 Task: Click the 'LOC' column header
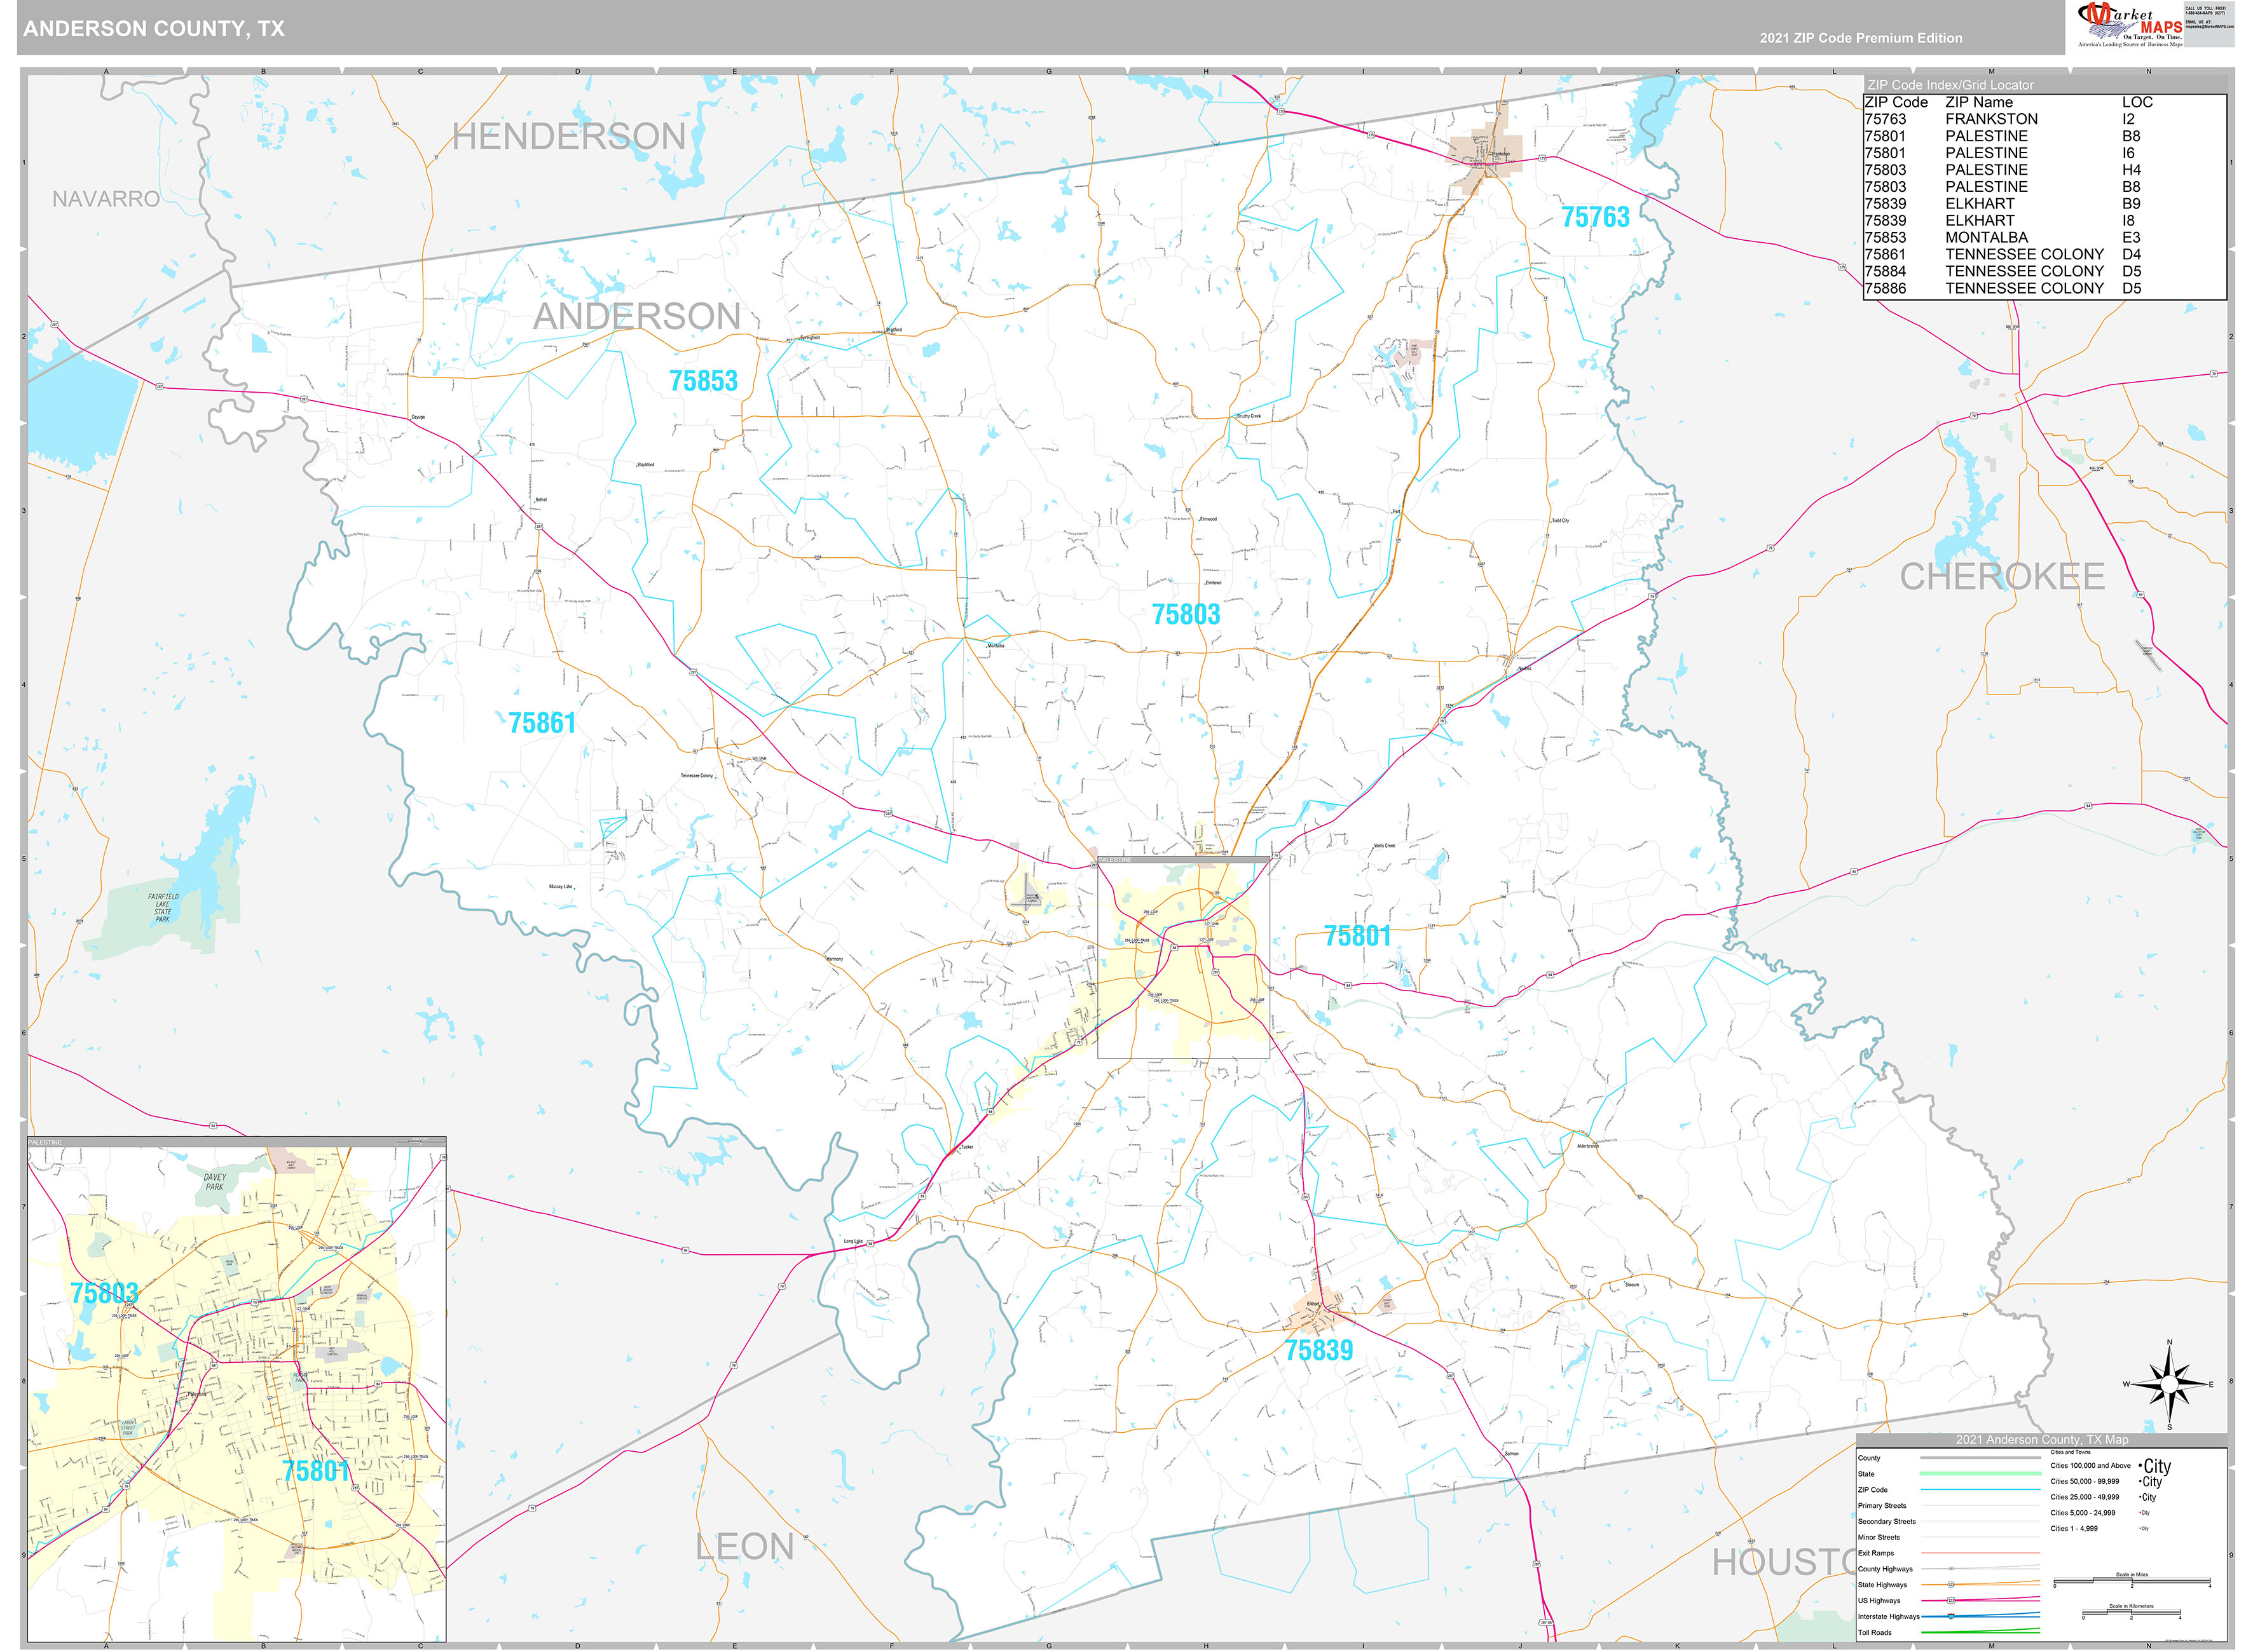pos(2137,102)
